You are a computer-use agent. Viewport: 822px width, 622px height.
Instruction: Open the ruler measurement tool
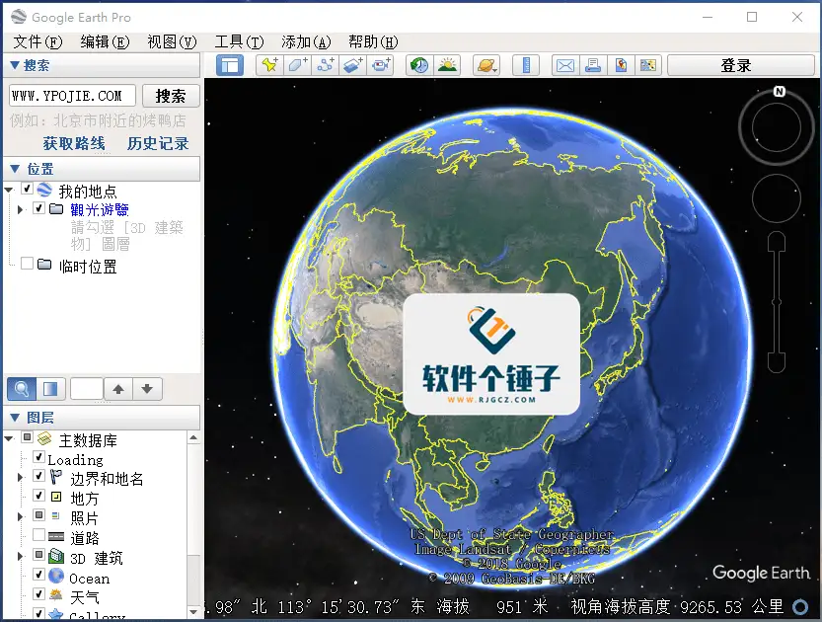526,65
